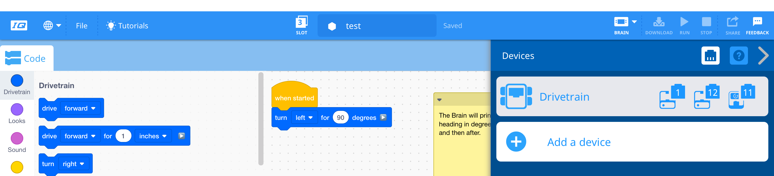Open the Slot 3 selector
Viewport: 774px width, 176px height.
pyautogui.click(x=301, y=25)
